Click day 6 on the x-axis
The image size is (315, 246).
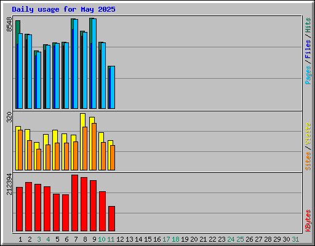tap(66, 239)
